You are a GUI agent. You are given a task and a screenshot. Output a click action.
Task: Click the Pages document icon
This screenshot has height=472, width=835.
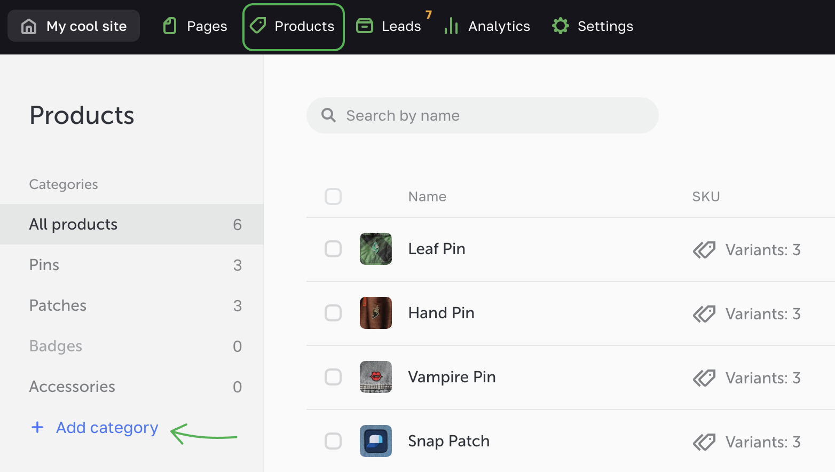170,26
